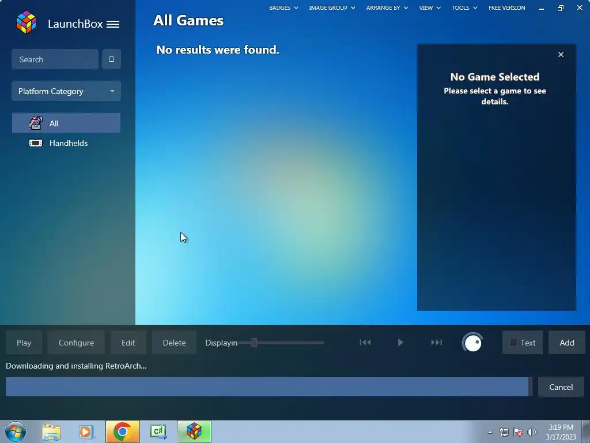
Task: Switch to LaunchBox taskbar icon
Action: click(x=194, y=431)
